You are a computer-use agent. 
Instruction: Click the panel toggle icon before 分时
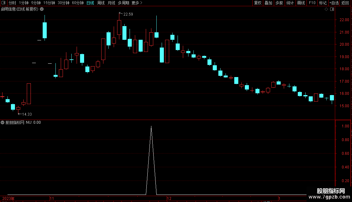pyautogui.click(x=3, y=3)
